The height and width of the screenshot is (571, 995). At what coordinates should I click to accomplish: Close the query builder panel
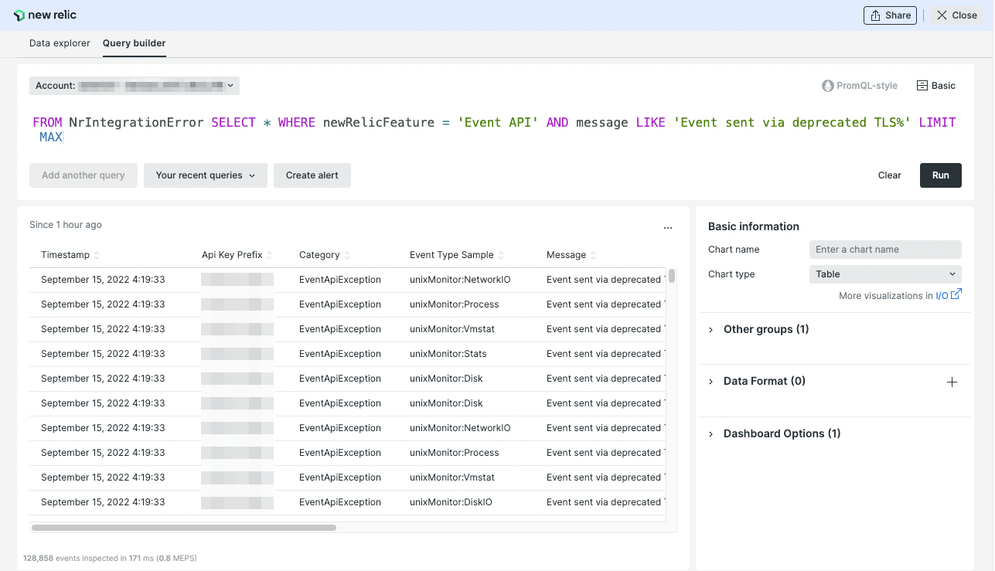tap(957, 15)
